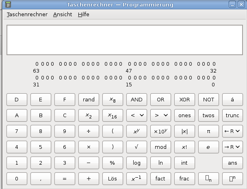Click digit 9 button
The height and width of the screenshot is (189, 247).
(65, 131)
